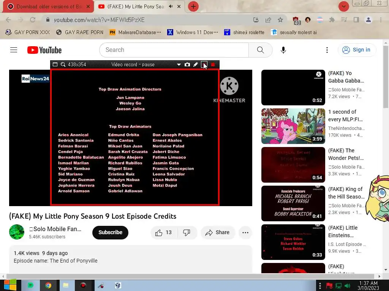Open (FAKE) Little Einsteins thumbnail
This screenshot has height=291, width=389.
click(293, 242)
